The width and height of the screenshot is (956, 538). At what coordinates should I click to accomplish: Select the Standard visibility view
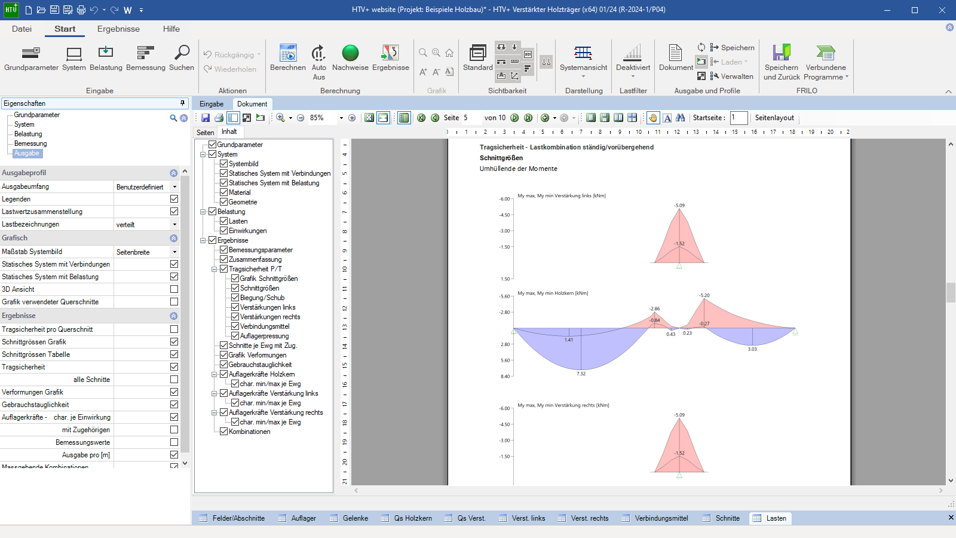pos(478,59)
